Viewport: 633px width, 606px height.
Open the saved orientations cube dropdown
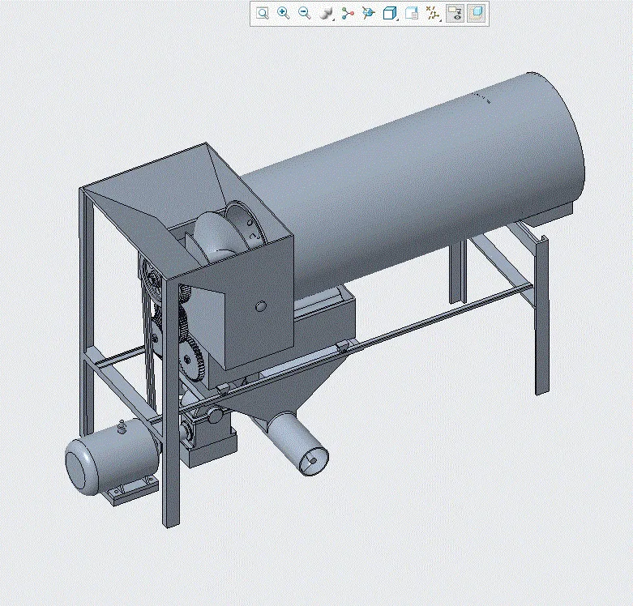click(390, 13)
